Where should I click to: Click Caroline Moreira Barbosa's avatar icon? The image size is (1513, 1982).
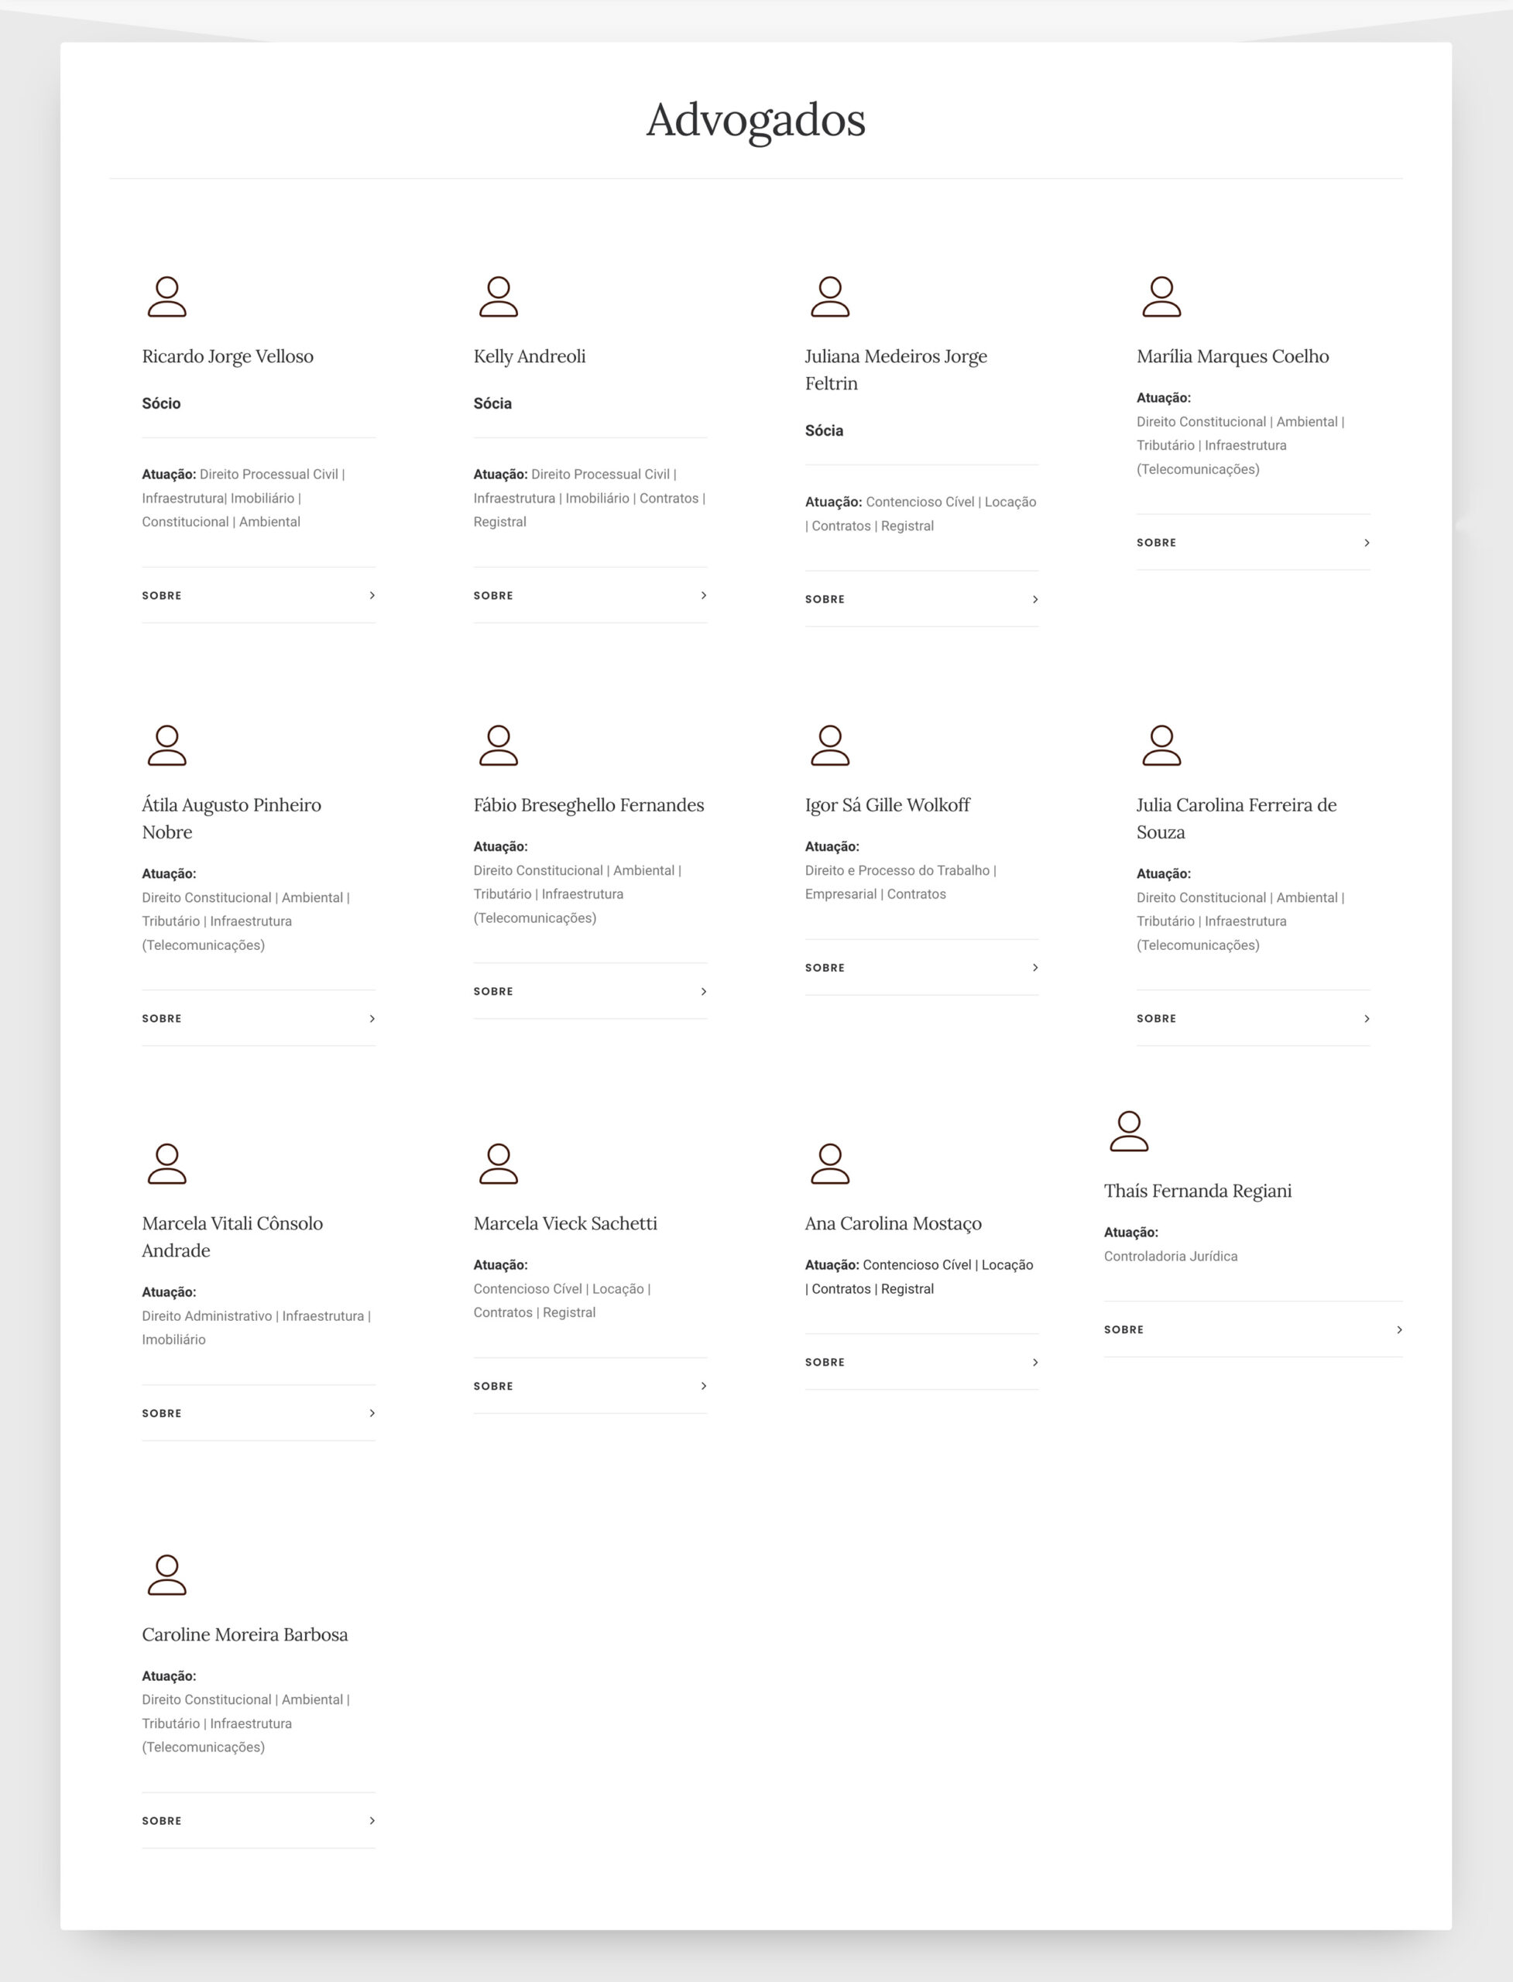point(166,1575)
